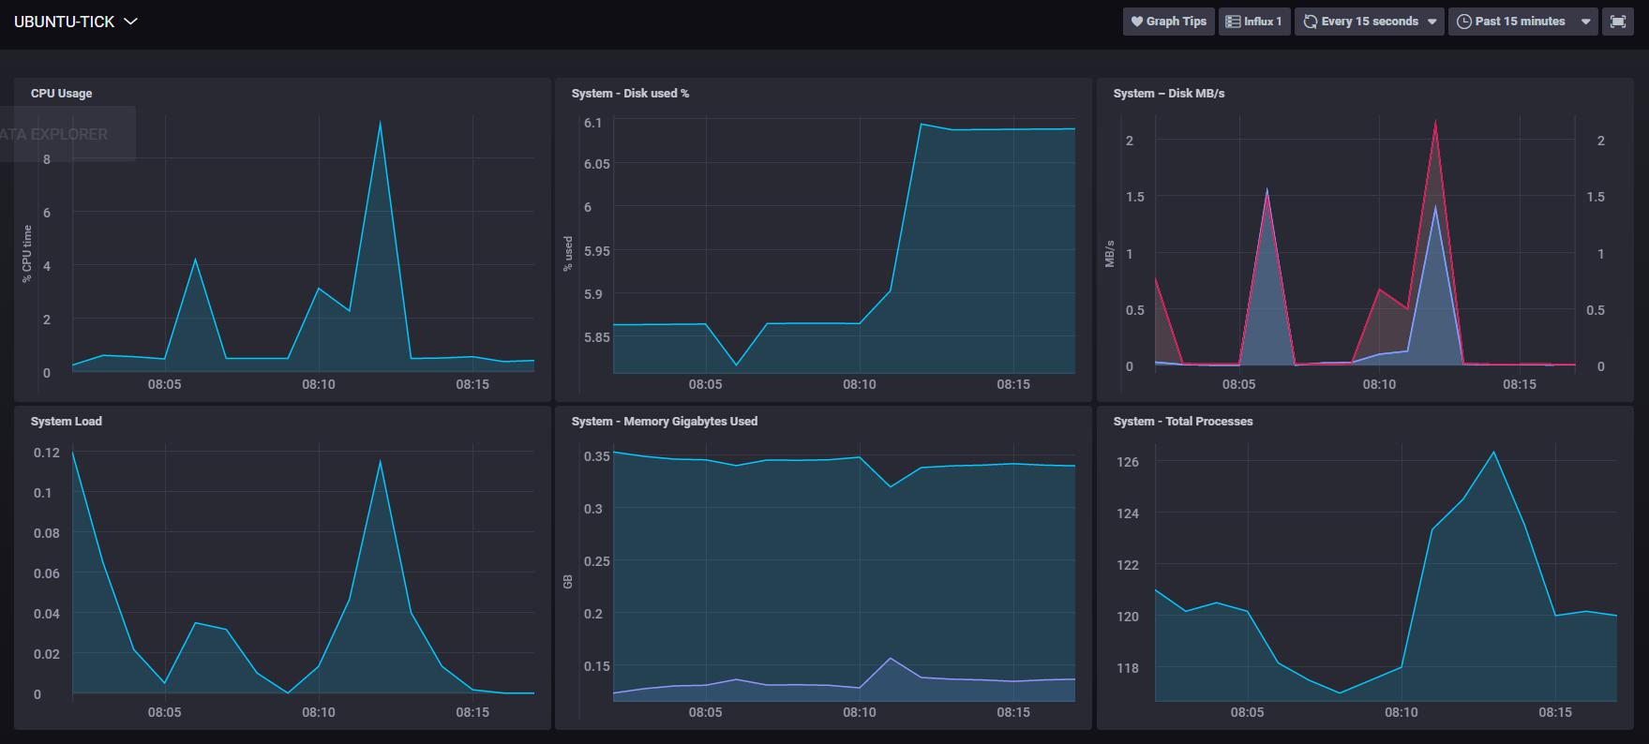Click the 08:10 label on CPU Usage axis

point(319,384)
